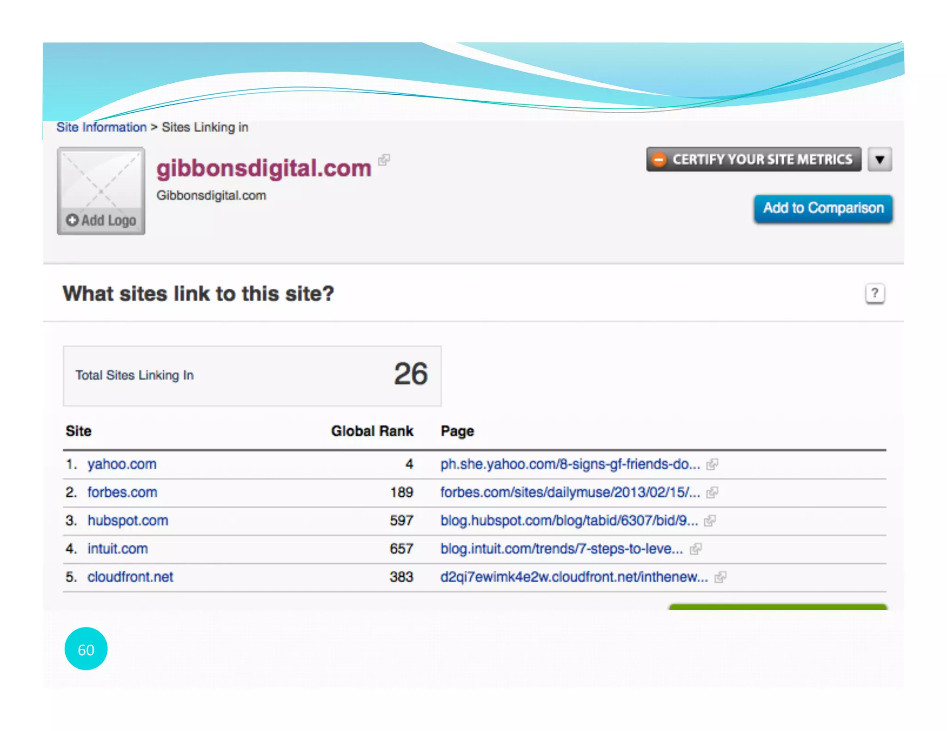Screen dimensions: 947x731
Task: Open cloudfront.net site link
Action: [x=130, y=577]
